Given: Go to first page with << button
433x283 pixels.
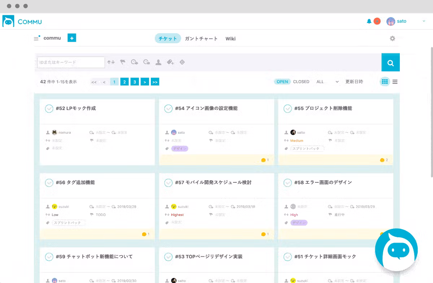Looking at the screenshot, I should tap(94, 82).
